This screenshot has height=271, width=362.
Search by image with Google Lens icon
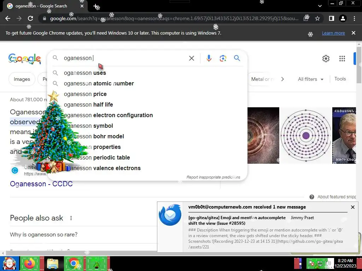pyautogui.click(x=223, y=58)
